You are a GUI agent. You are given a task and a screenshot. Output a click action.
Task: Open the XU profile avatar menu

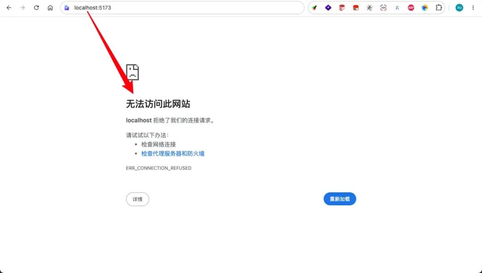tap(459, 8)
